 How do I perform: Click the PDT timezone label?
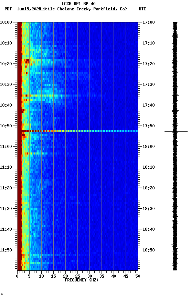[x=8, y=9]
